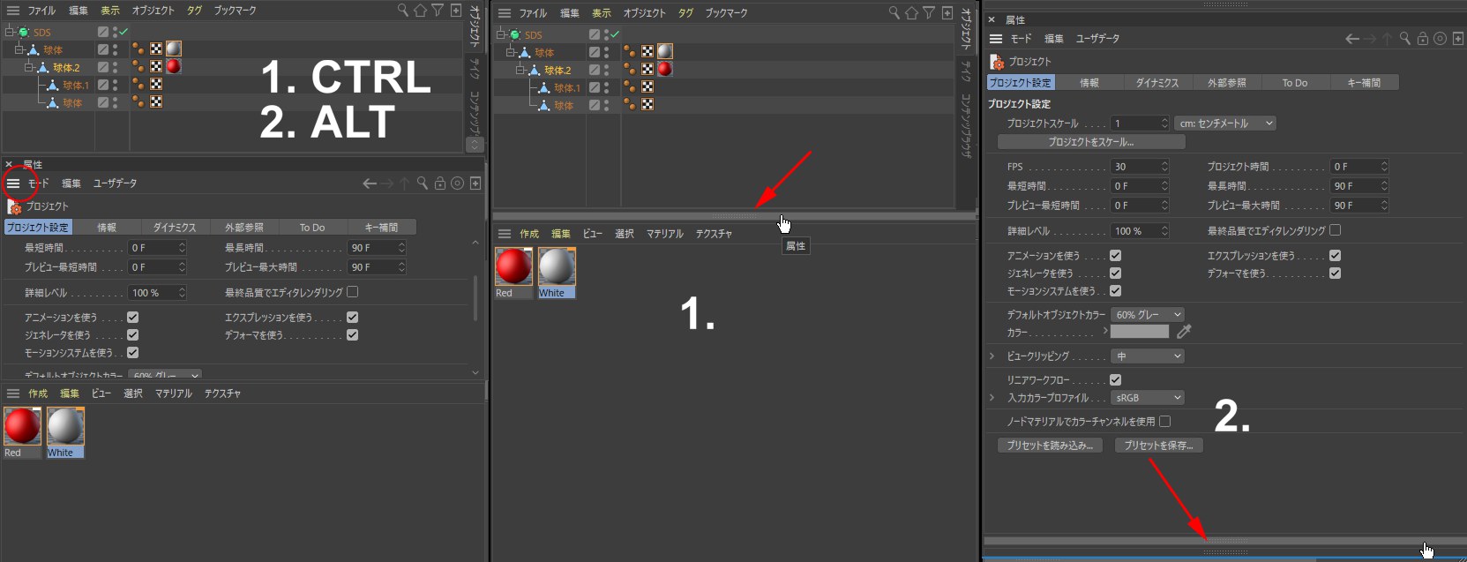This screenshot has width=1467, height=562.
Task: Click the gray カラー swatch
Action: (x=1139, y=332)
